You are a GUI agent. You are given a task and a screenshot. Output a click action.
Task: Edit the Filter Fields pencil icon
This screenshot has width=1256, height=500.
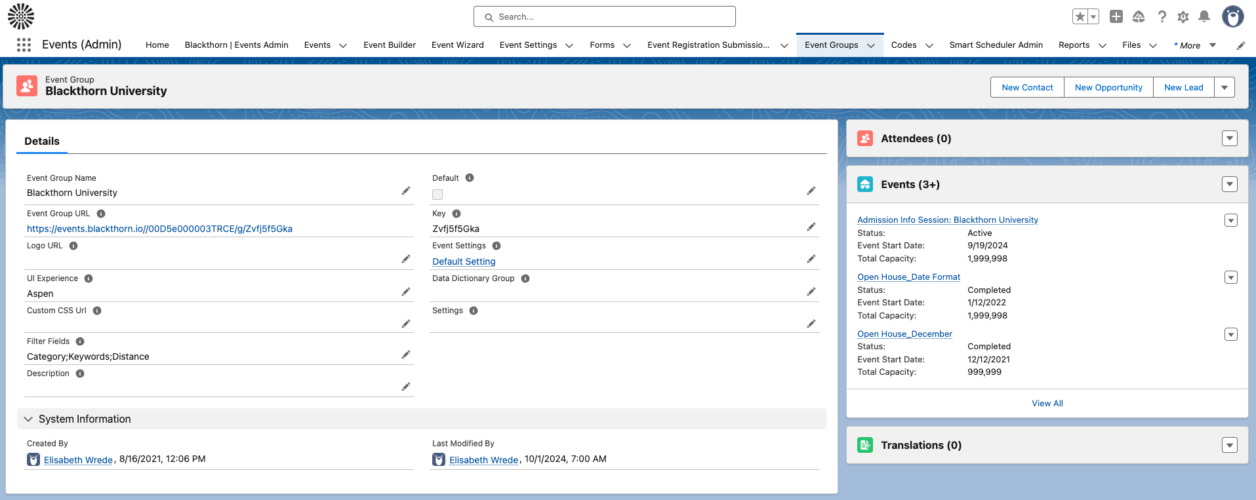406,355
